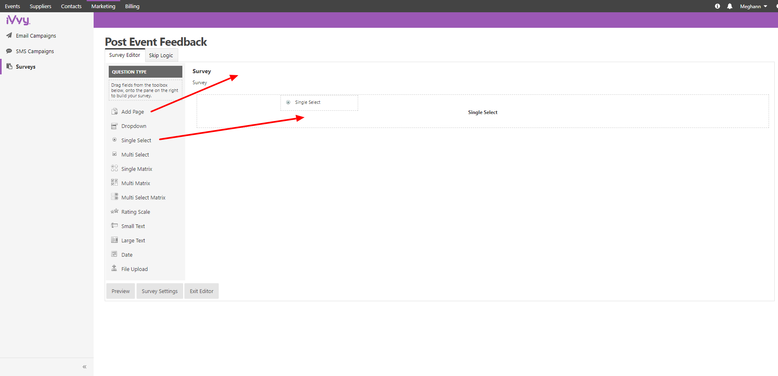Open the Meghann user menu dropdown
The height and width of the screenshot is (376, 778).
(753, 6)
